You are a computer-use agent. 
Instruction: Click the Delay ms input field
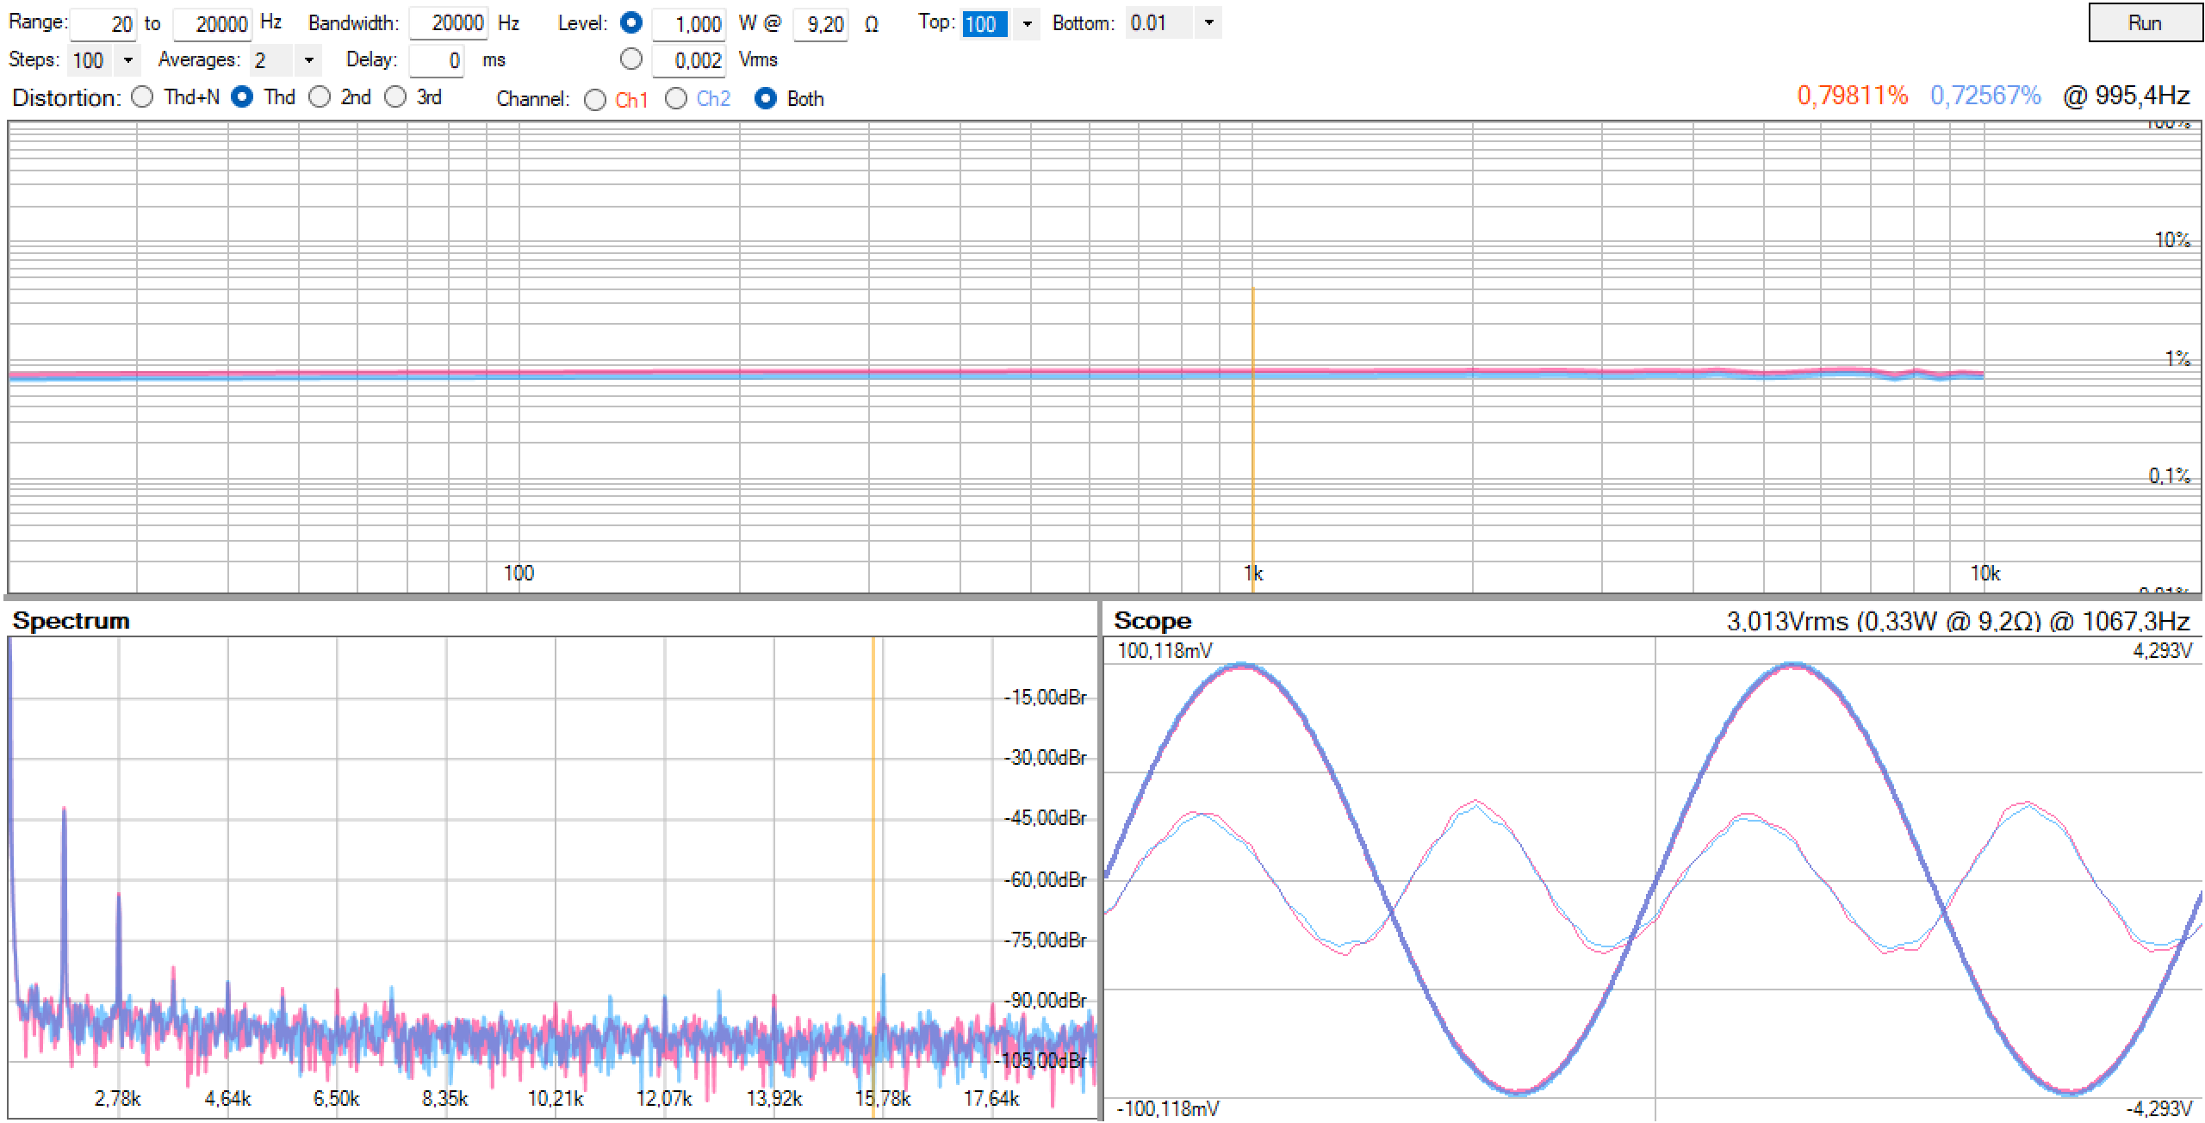click(x=436, y=60)
